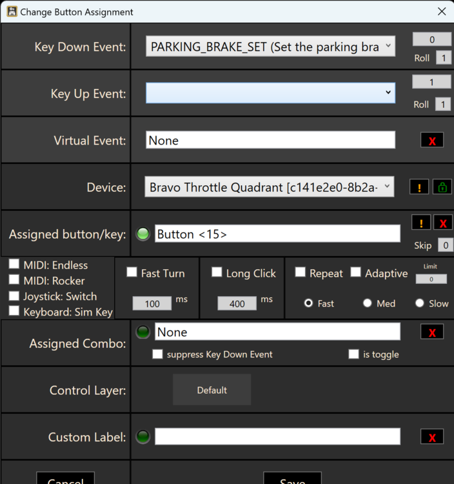This screenshot has height=484, width=454.
Task: Enable the is toggle checkbox
Action: 353,354
